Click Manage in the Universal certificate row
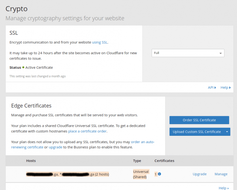The width and height of the screenshot is (237, 190). point(221,174)
